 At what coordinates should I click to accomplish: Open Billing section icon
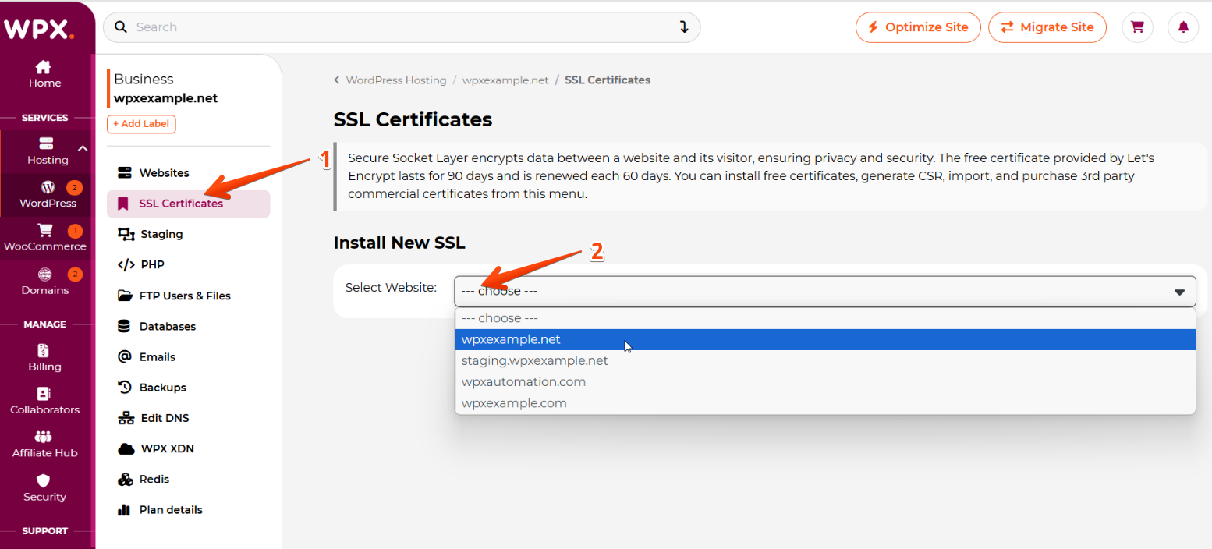[x=44, y=351]
